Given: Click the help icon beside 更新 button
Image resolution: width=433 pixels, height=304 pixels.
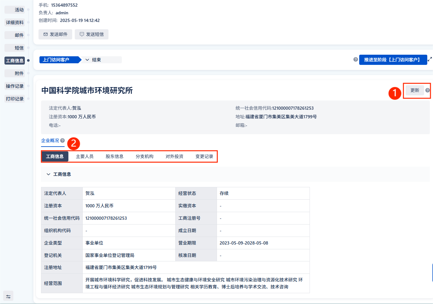Looking at the screenshot, I should pos(428,90).
